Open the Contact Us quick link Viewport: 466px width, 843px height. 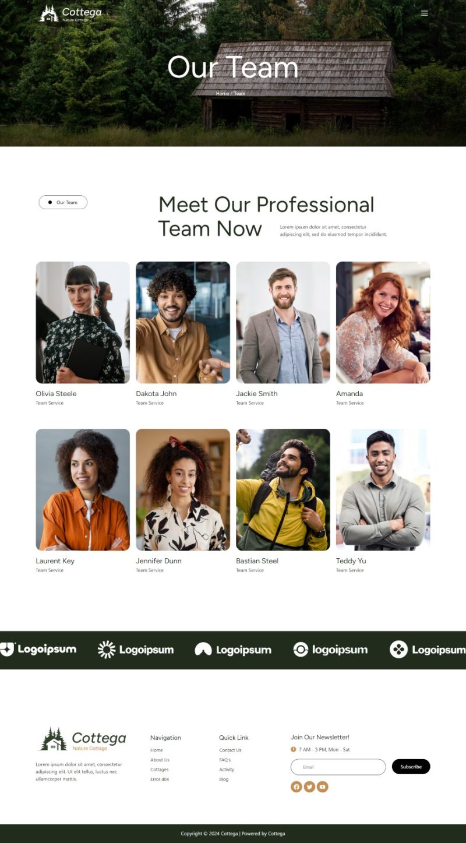[x=230, y=750]
